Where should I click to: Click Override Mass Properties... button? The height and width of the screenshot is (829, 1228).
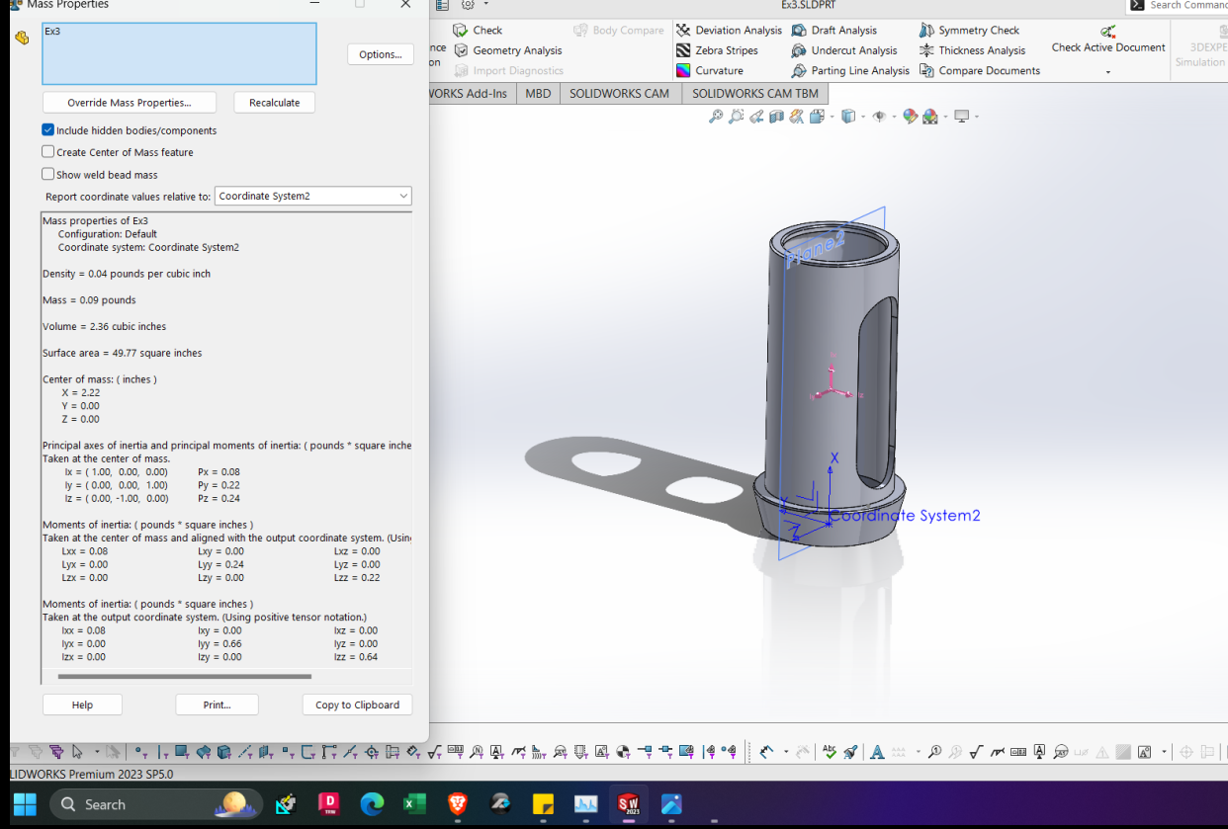click(x=129, y=103)
